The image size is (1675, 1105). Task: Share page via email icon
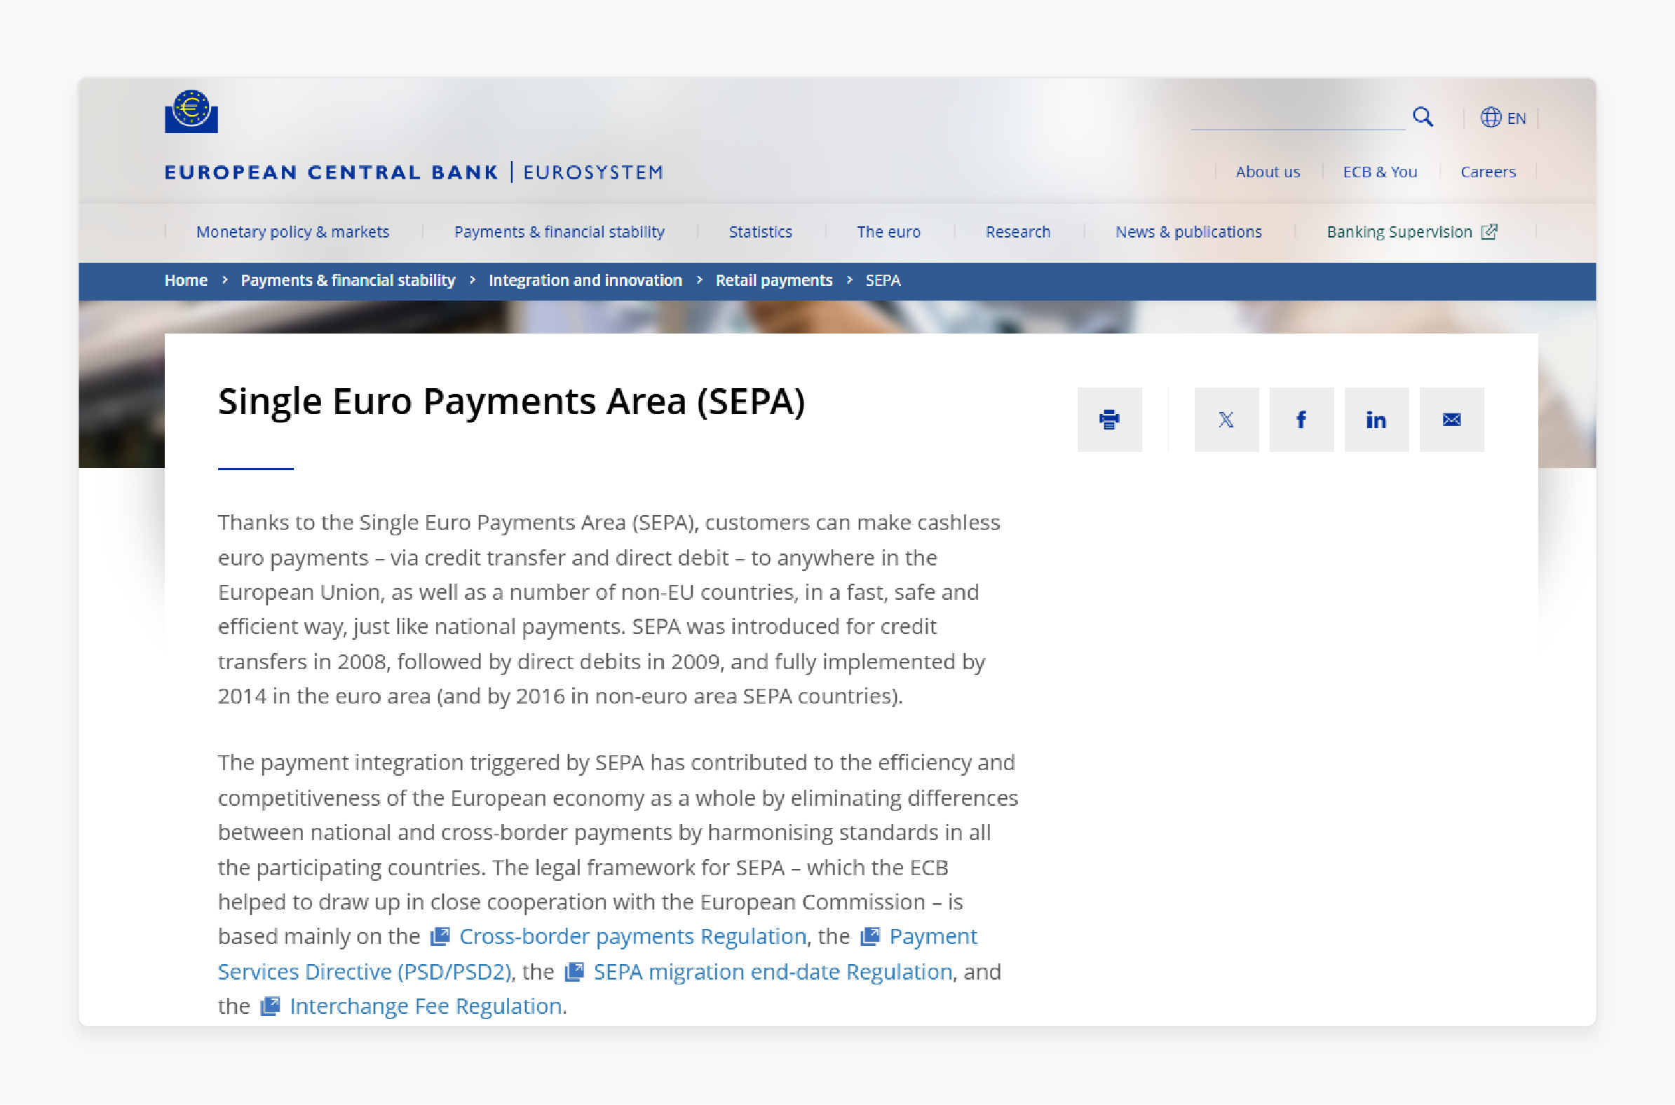pyautogui.click(x=1451, y=419)
